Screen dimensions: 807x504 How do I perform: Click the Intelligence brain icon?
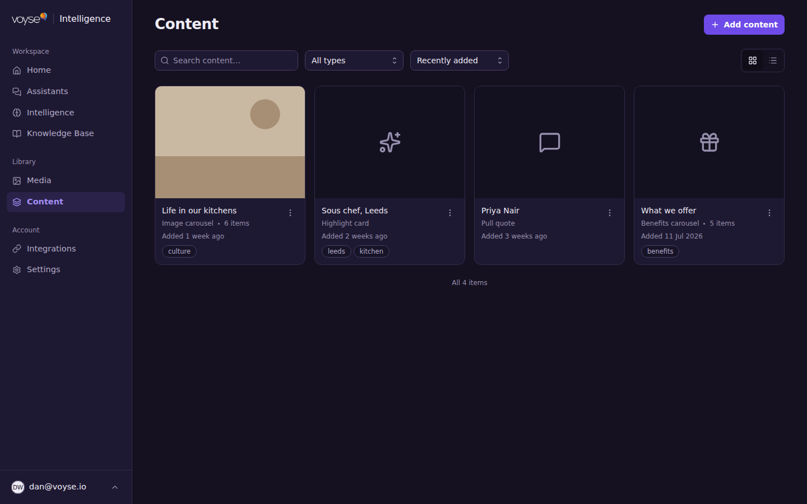click(17, 113)
